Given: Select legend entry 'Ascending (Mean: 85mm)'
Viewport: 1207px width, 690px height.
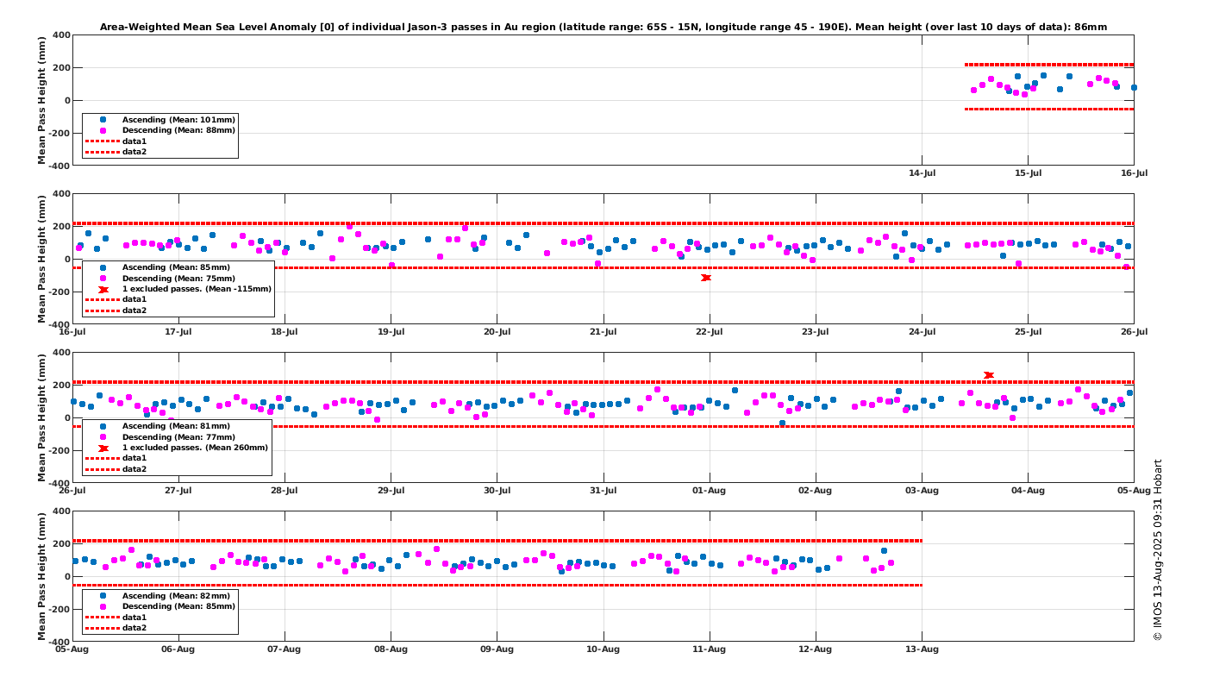Looking at the screenshot, I should [177, 267].
